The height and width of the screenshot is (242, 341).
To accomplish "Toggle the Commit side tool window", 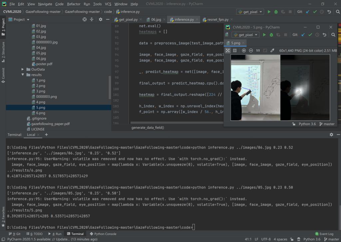I will pyautogui.click(x=3, y=75).
